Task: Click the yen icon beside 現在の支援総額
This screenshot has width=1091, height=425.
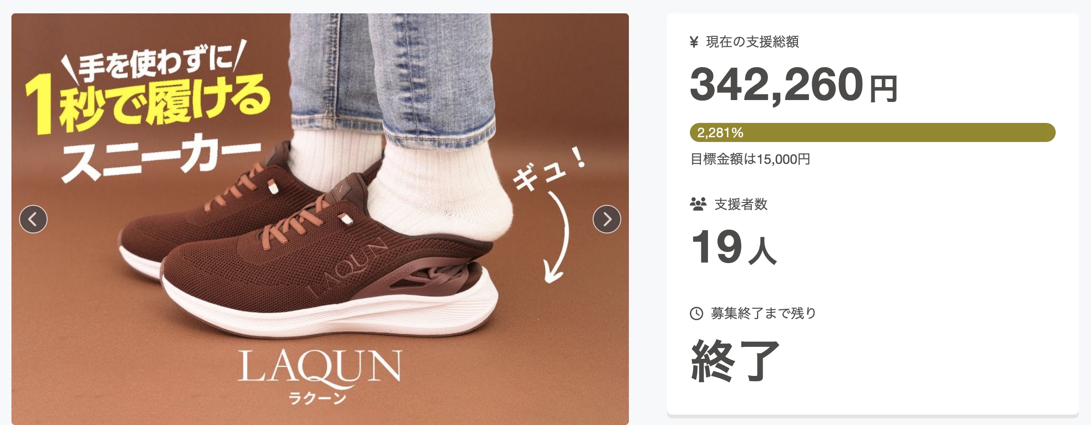Action: 694,42
